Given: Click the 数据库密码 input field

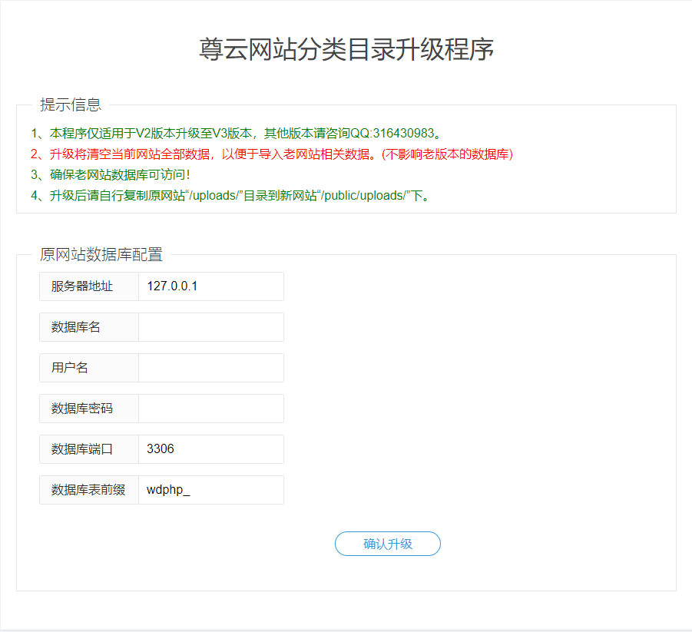Looking at the screenshot, I should [x=211, y=409].
